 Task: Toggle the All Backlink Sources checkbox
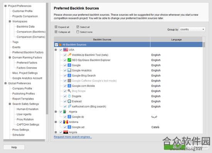(x=57, y=45)
